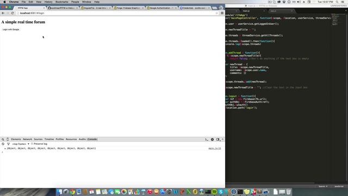Toggle device mode in DevTools
The width and height of the screenshot is (348, 196).
[x=8, y=139]
